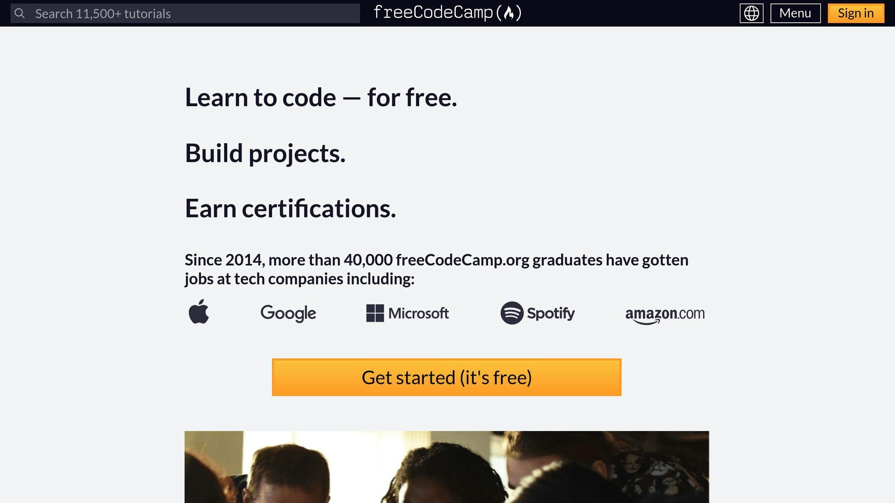Click the magnifying glass search icon
Image resolution: width=895 pixels, height=503 pixels.
(20, 13)
